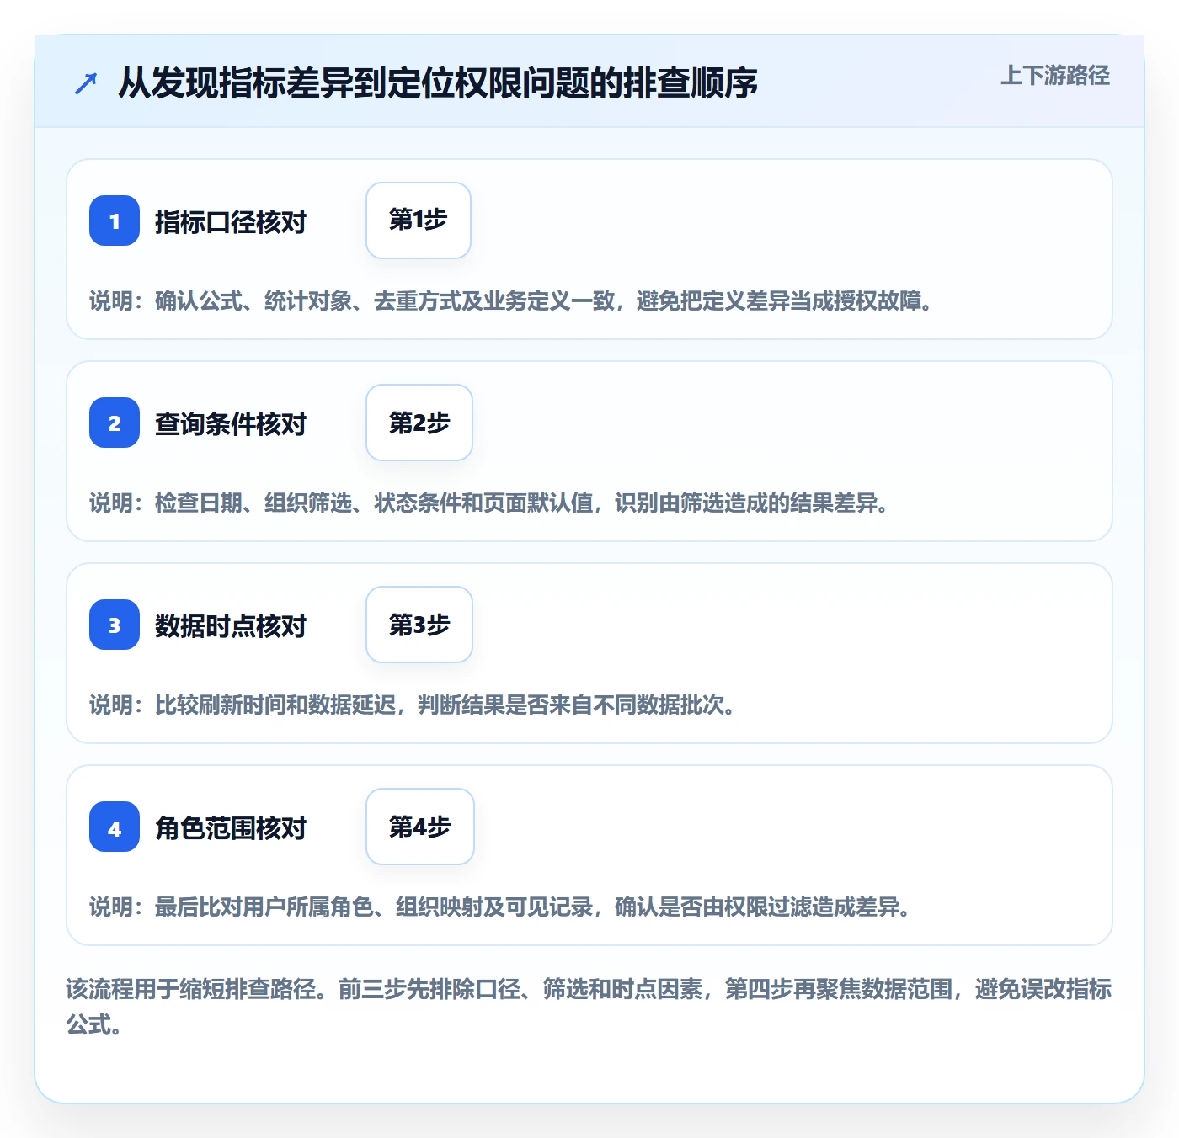This screenshot has height=1138, width=1179.
Task: Click description starting 最后比对用户所属角色
Action: (502, 907)
